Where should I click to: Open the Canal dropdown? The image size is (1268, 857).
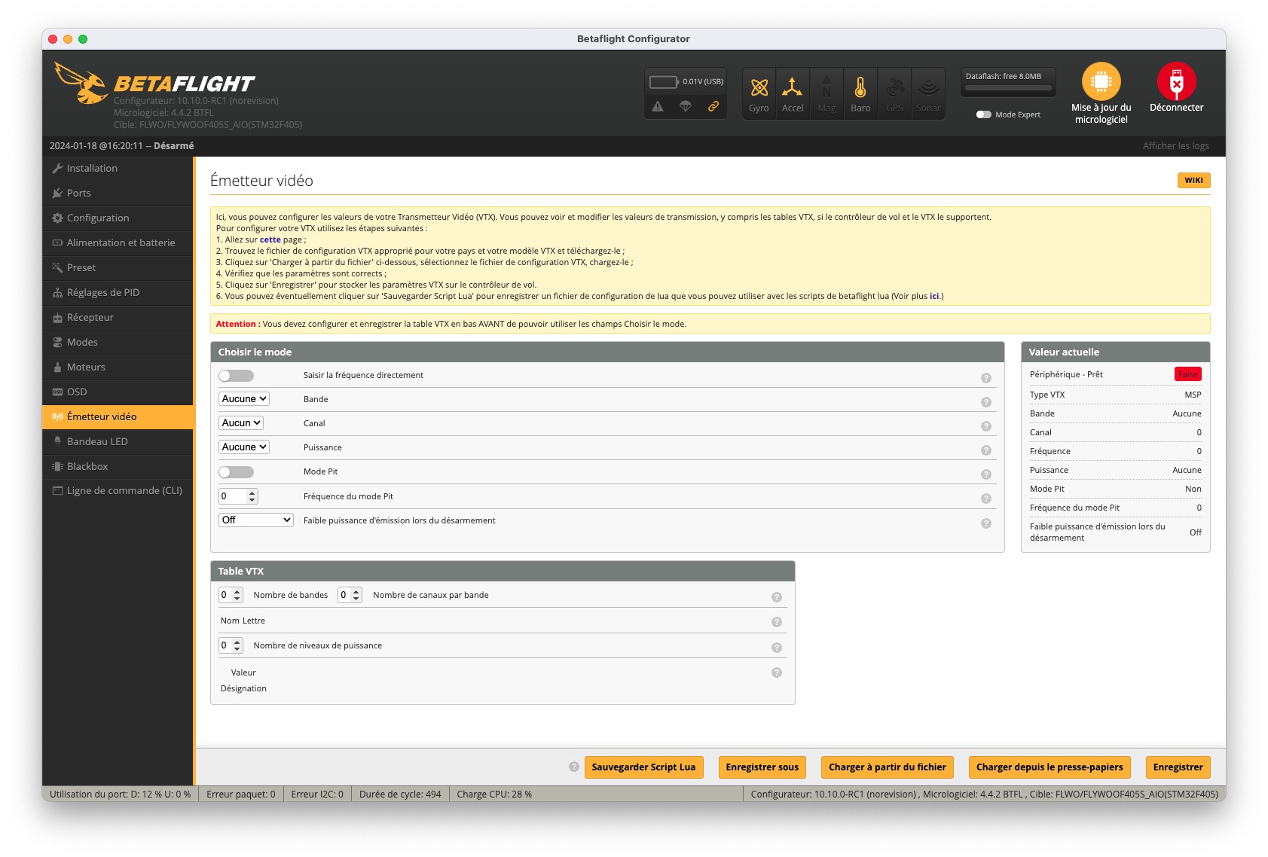[x=241, y=422]
